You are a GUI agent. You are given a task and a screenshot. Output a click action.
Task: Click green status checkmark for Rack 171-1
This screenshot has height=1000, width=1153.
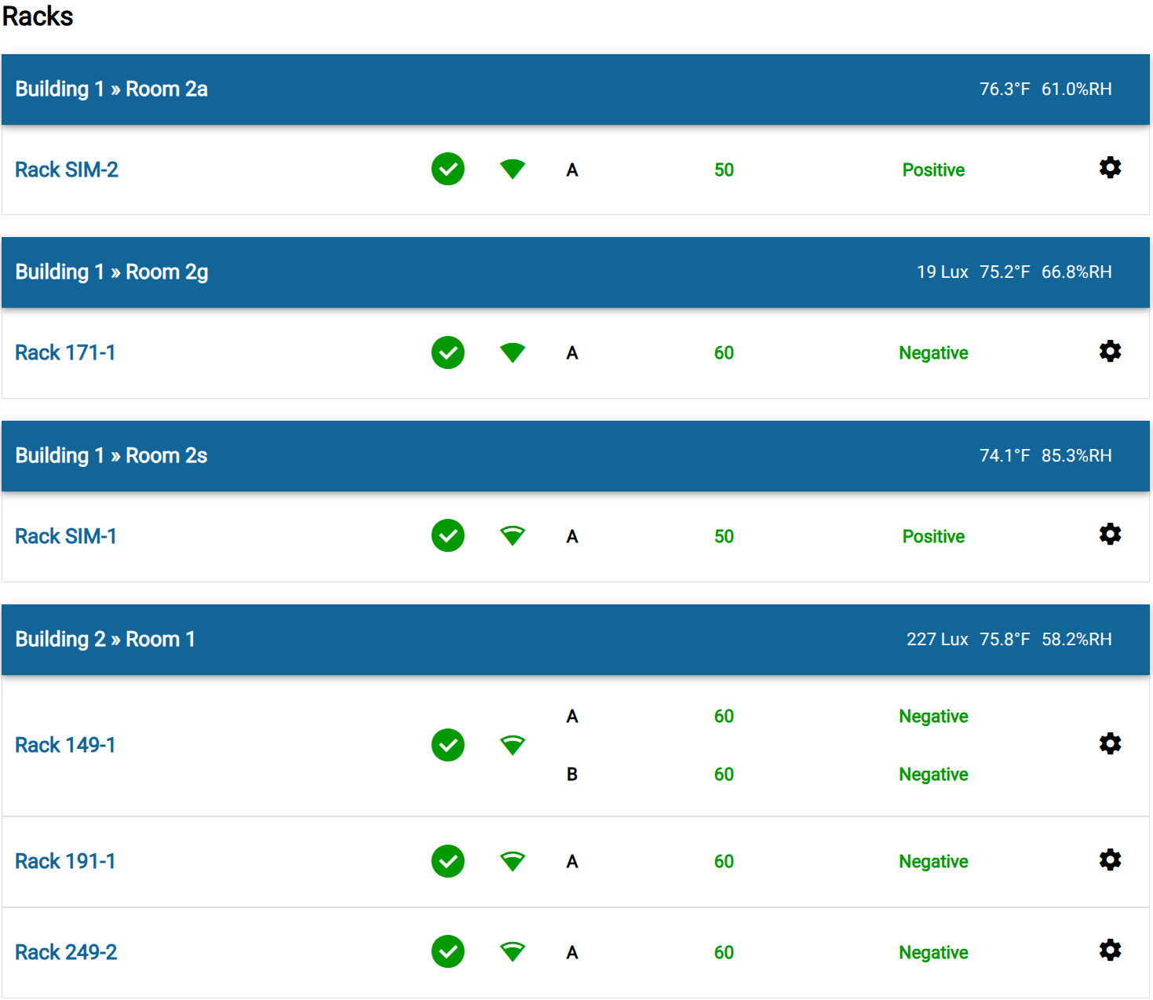tap(448, 352)
